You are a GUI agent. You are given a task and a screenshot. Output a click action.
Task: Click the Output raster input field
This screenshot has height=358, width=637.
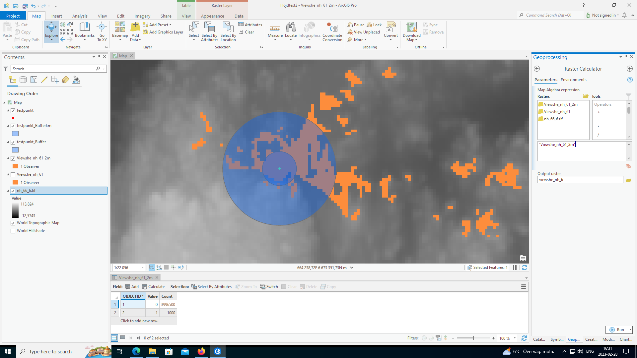580,180
